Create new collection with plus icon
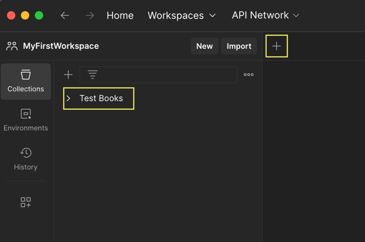 pos(68,75)
